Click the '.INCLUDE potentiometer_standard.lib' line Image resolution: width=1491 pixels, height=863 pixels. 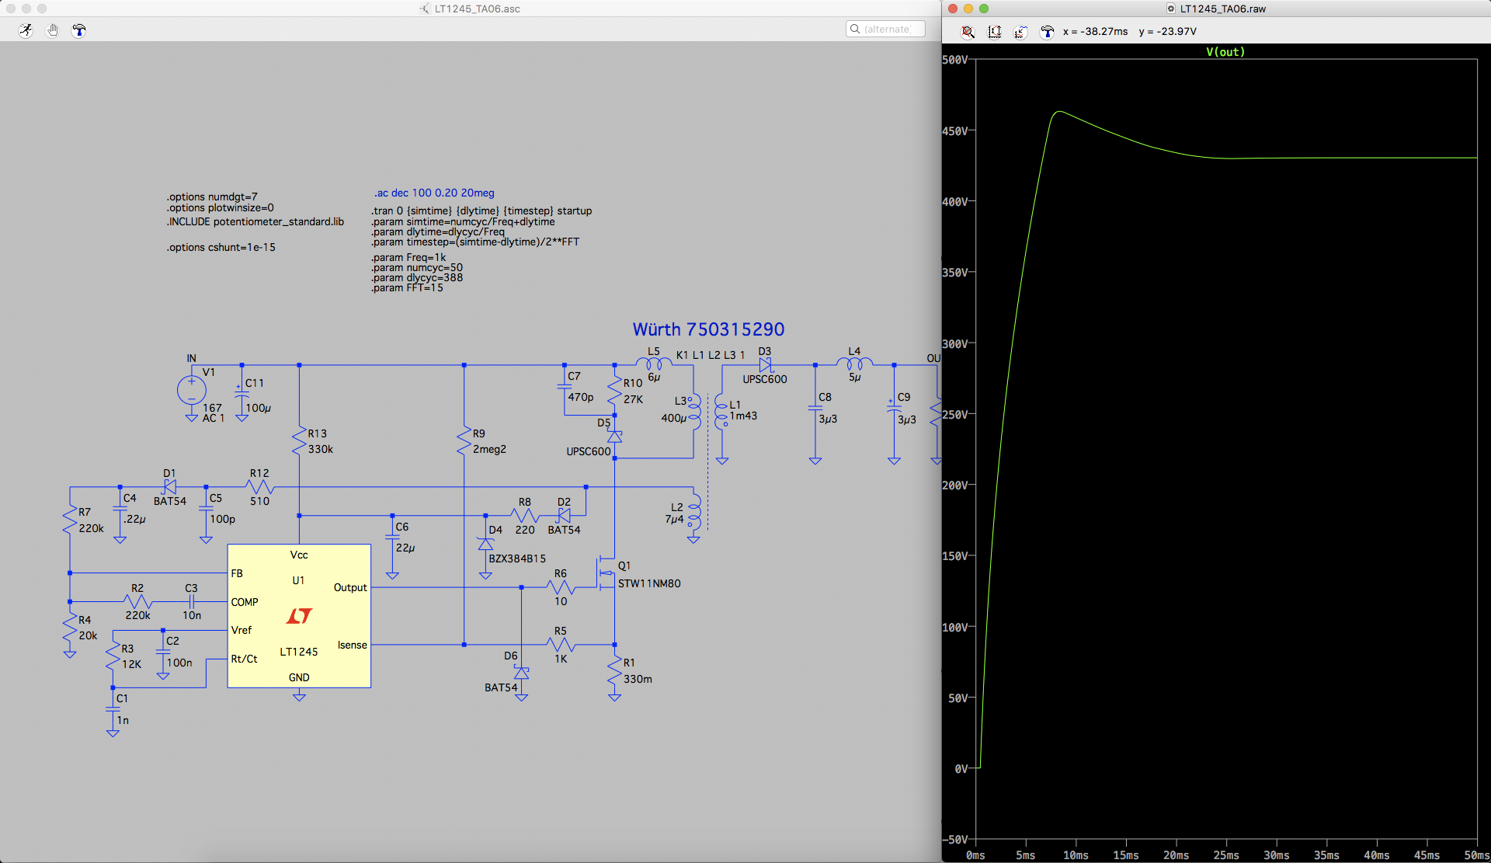[255, 221]
